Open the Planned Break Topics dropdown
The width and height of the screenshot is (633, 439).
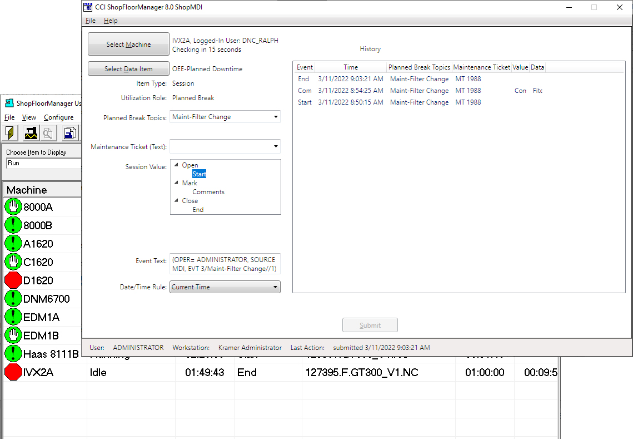point(276,117)
